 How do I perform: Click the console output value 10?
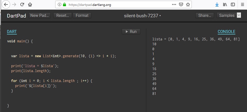coord(154,44)
